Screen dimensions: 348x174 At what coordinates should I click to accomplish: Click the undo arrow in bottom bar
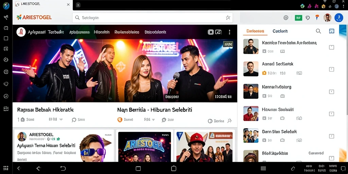(x=63, y=169)
